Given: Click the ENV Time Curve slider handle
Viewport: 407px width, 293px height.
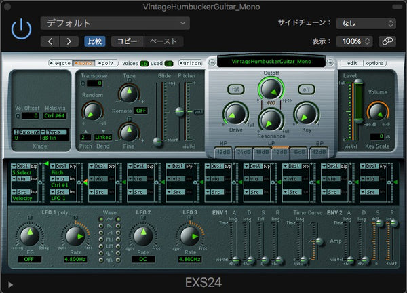Looking at the screenshot, I should pos(319,241).
